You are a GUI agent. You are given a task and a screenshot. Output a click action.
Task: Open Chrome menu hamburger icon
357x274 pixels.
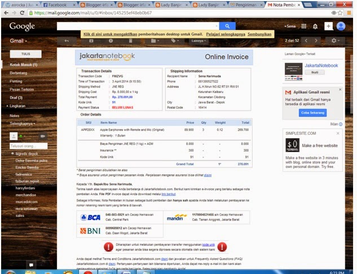pos(349,13)
